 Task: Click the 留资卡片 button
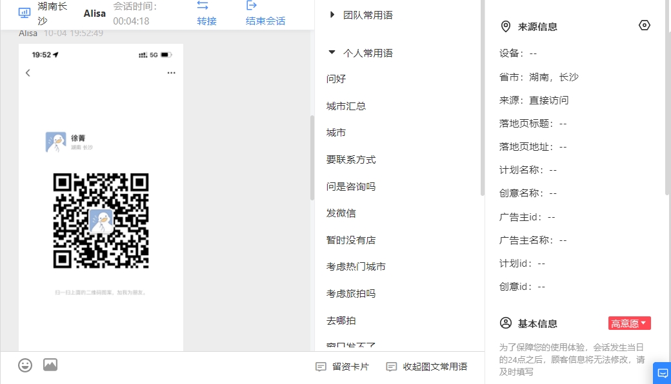(343, 367)
